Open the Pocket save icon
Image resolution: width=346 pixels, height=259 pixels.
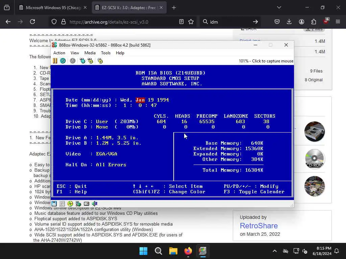pyautogui.click(x=277, y=22)
